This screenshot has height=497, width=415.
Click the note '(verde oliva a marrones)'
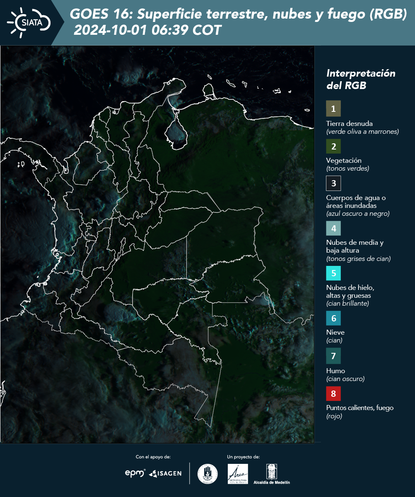click(362, 132)
